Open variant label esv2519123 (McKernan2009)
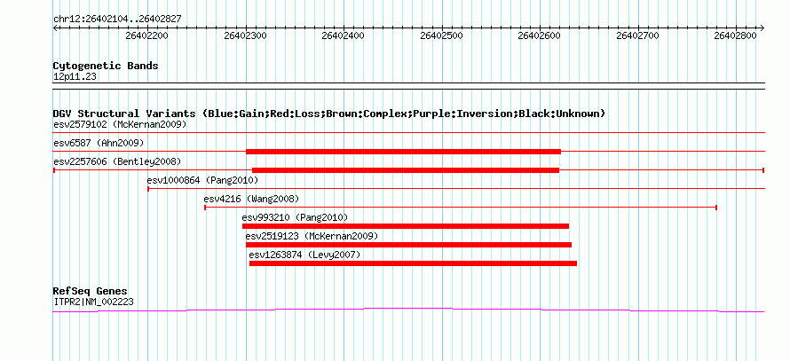 (312, 236)
